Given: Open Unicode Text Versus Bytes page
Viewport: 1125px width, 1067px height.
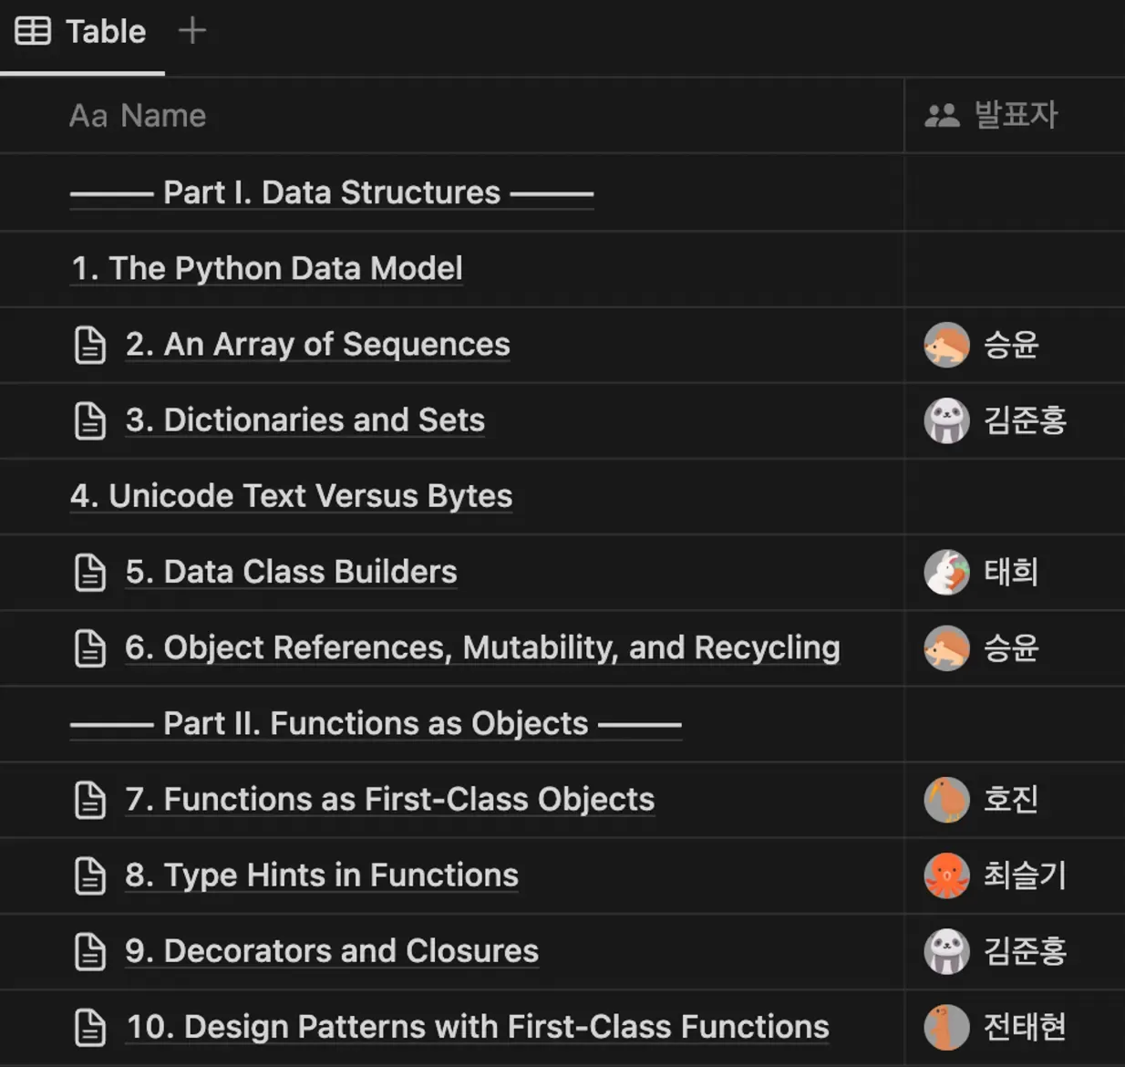Looking at the screenshot, I should coord(292,496).
